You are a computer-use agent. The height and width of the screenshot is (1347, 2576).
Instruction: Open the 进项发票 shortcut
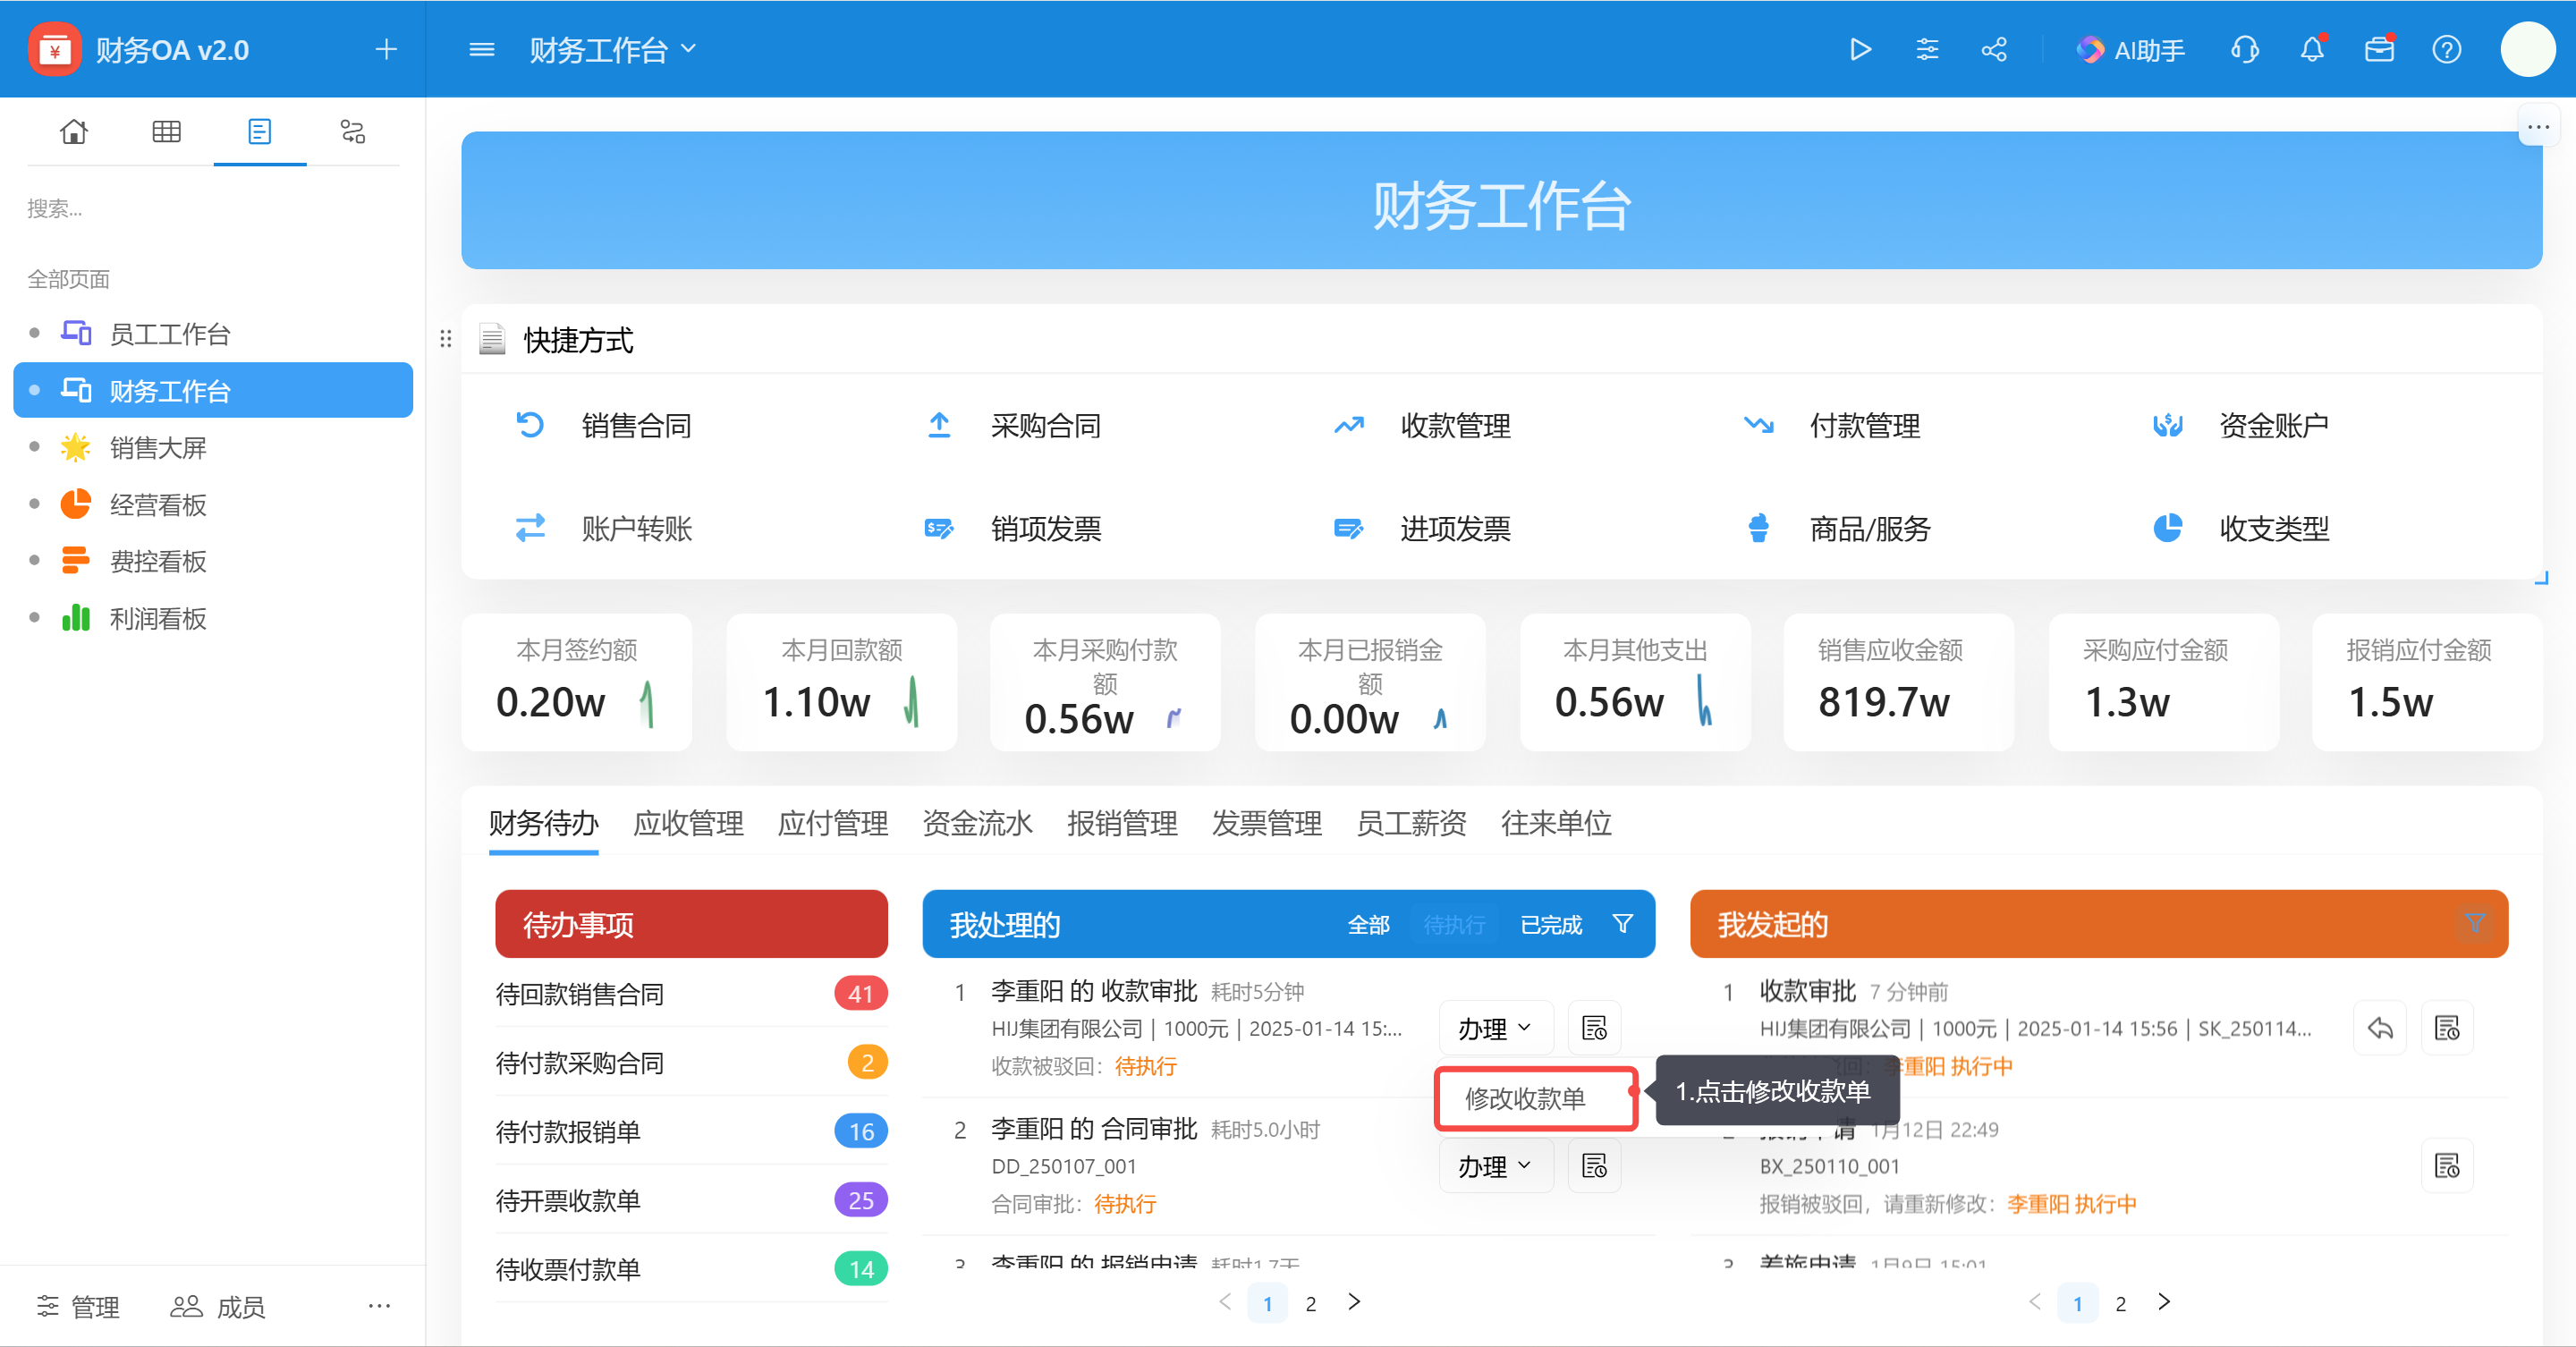pyautogui.click(x=1421, y=528)
